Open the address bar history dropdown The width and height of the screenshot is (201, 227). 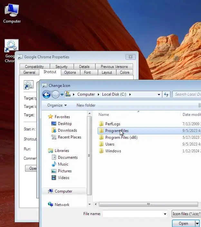159,95
